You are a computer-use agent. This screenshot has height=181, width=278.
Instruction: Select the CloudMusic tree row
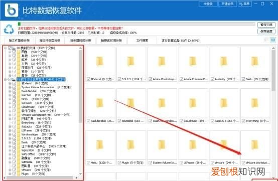click(38, 107)
